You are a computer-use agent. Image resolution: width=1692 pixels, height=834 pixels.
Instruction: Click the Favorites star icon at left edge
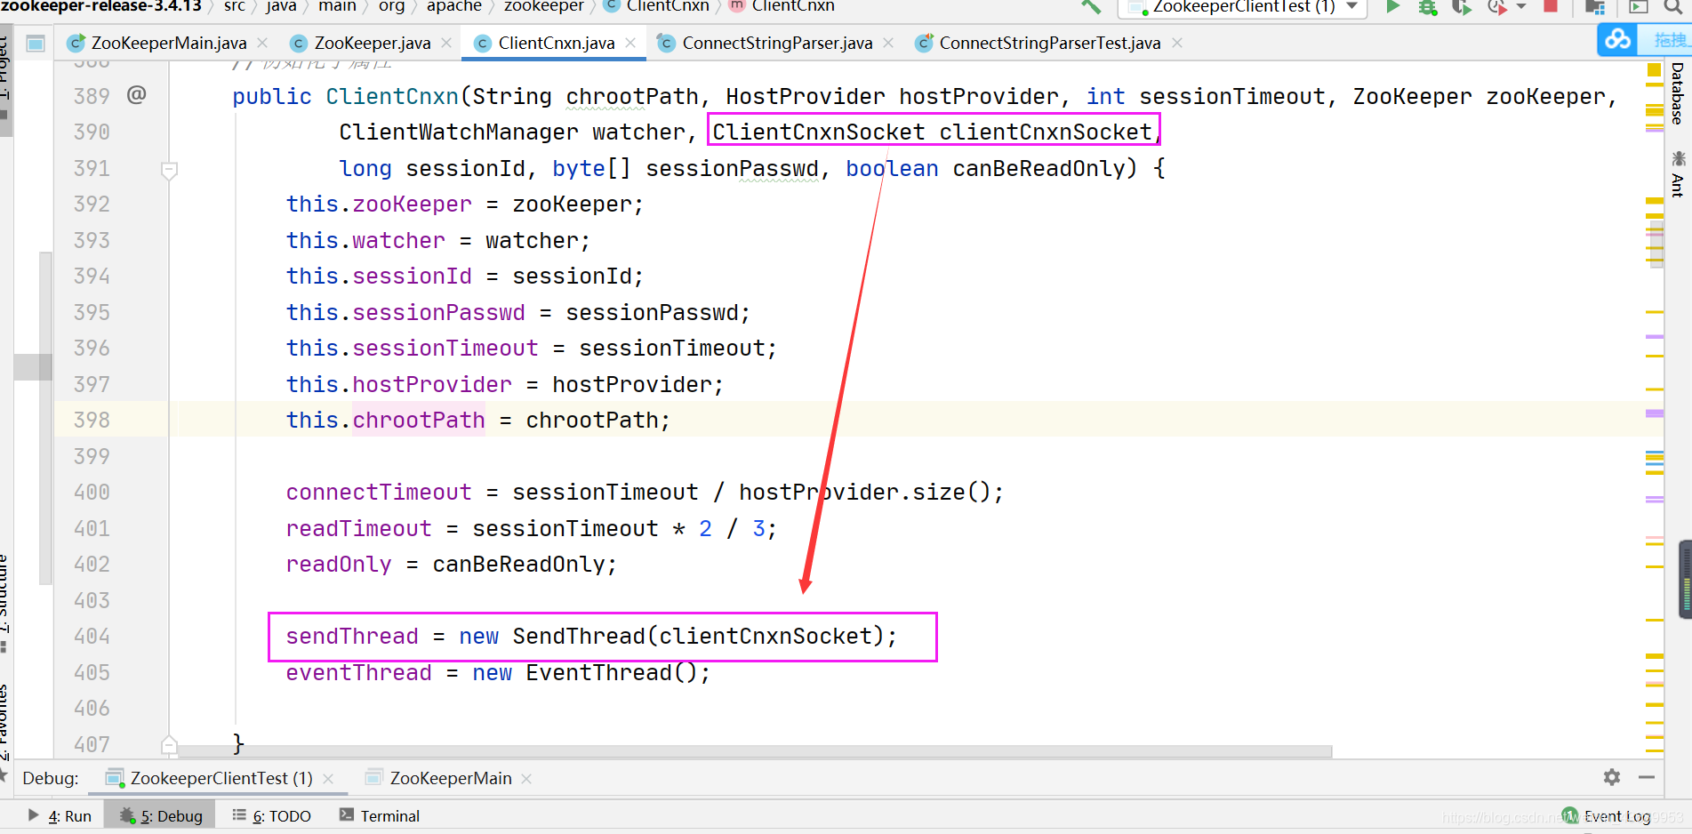click(x=4, y=775)
